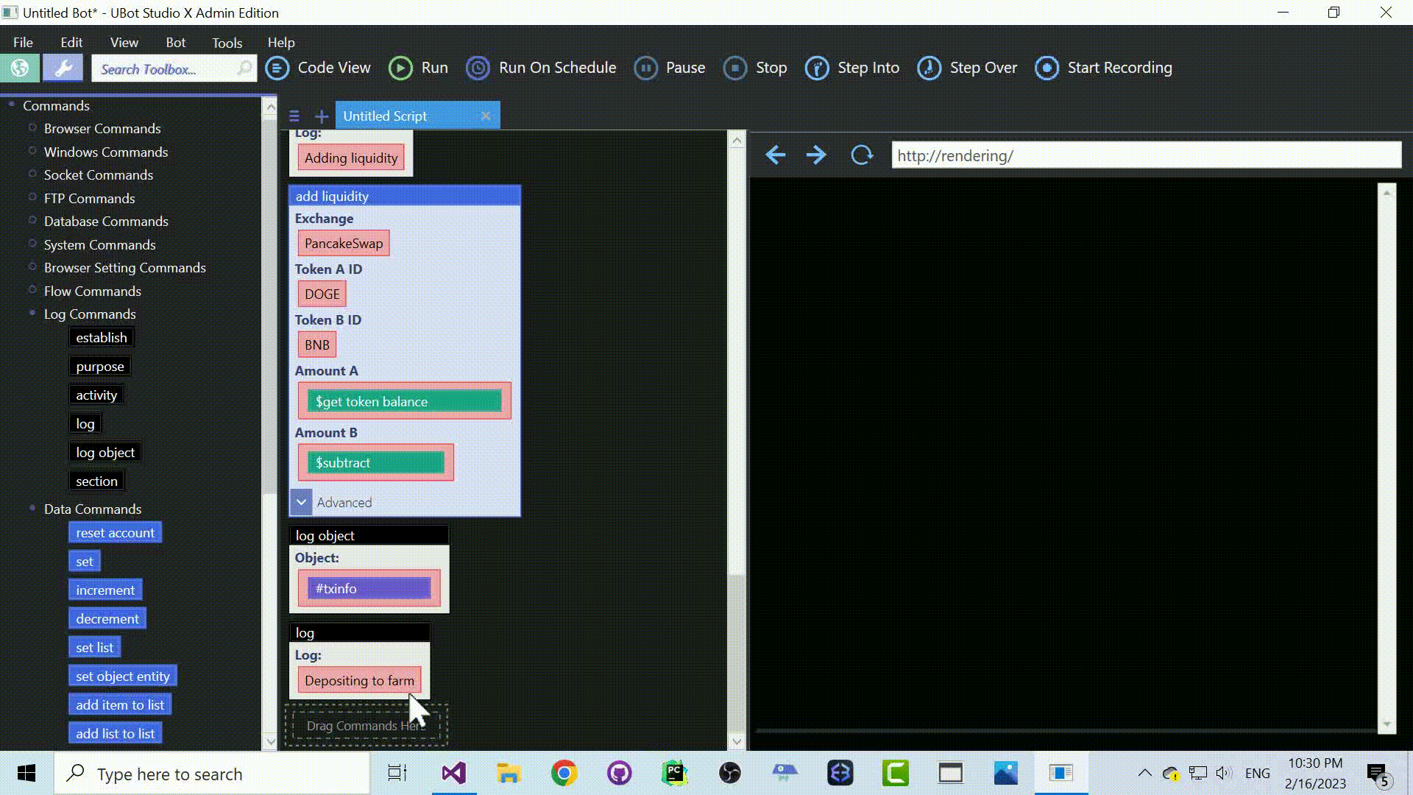The height and width of the screenshot is (795, 1413).
Task: Expand Database Commands category
Action: (32, 221)
